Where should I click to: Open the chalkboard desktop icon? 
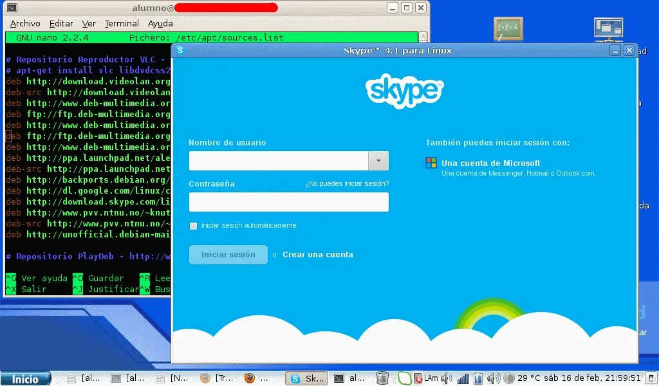point(508,28)
